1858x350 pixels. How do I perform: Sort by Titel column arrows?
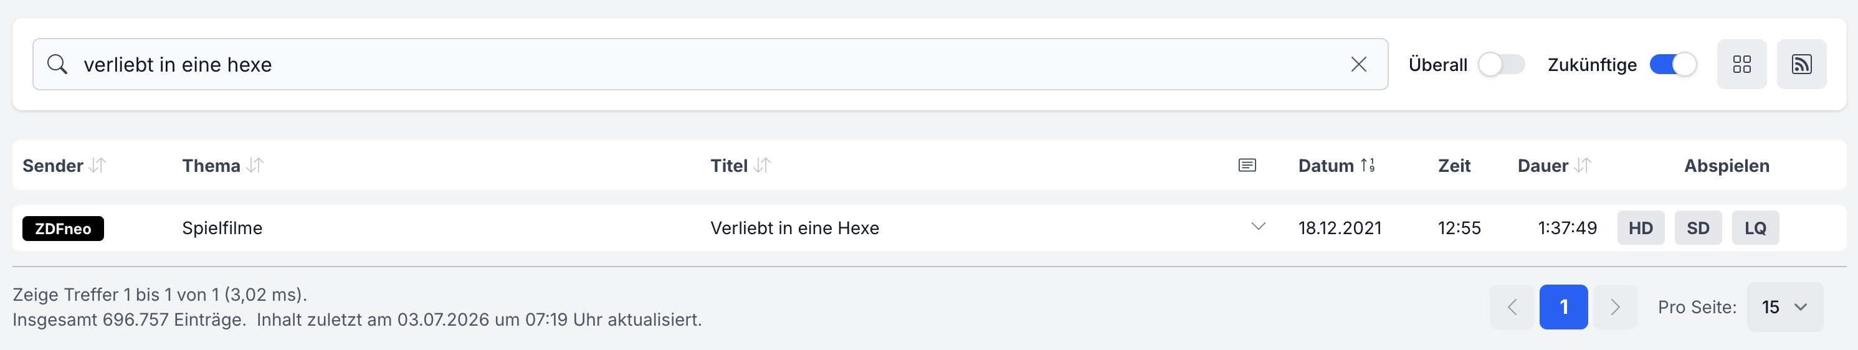click(x=761, y=165)
